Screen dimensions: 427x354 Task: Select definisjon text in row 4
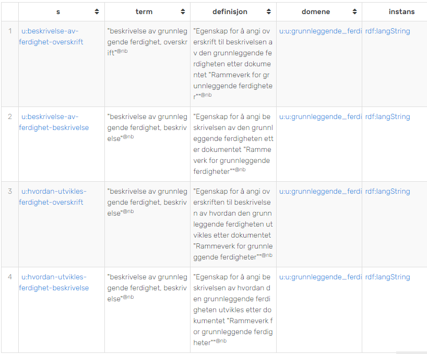tap(233, 310)
